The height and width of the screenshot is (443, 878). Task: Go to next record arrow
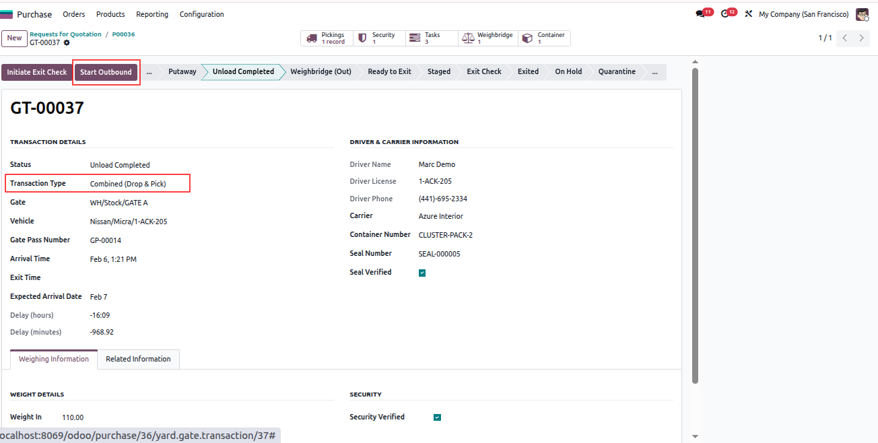[x=862, y=38]
